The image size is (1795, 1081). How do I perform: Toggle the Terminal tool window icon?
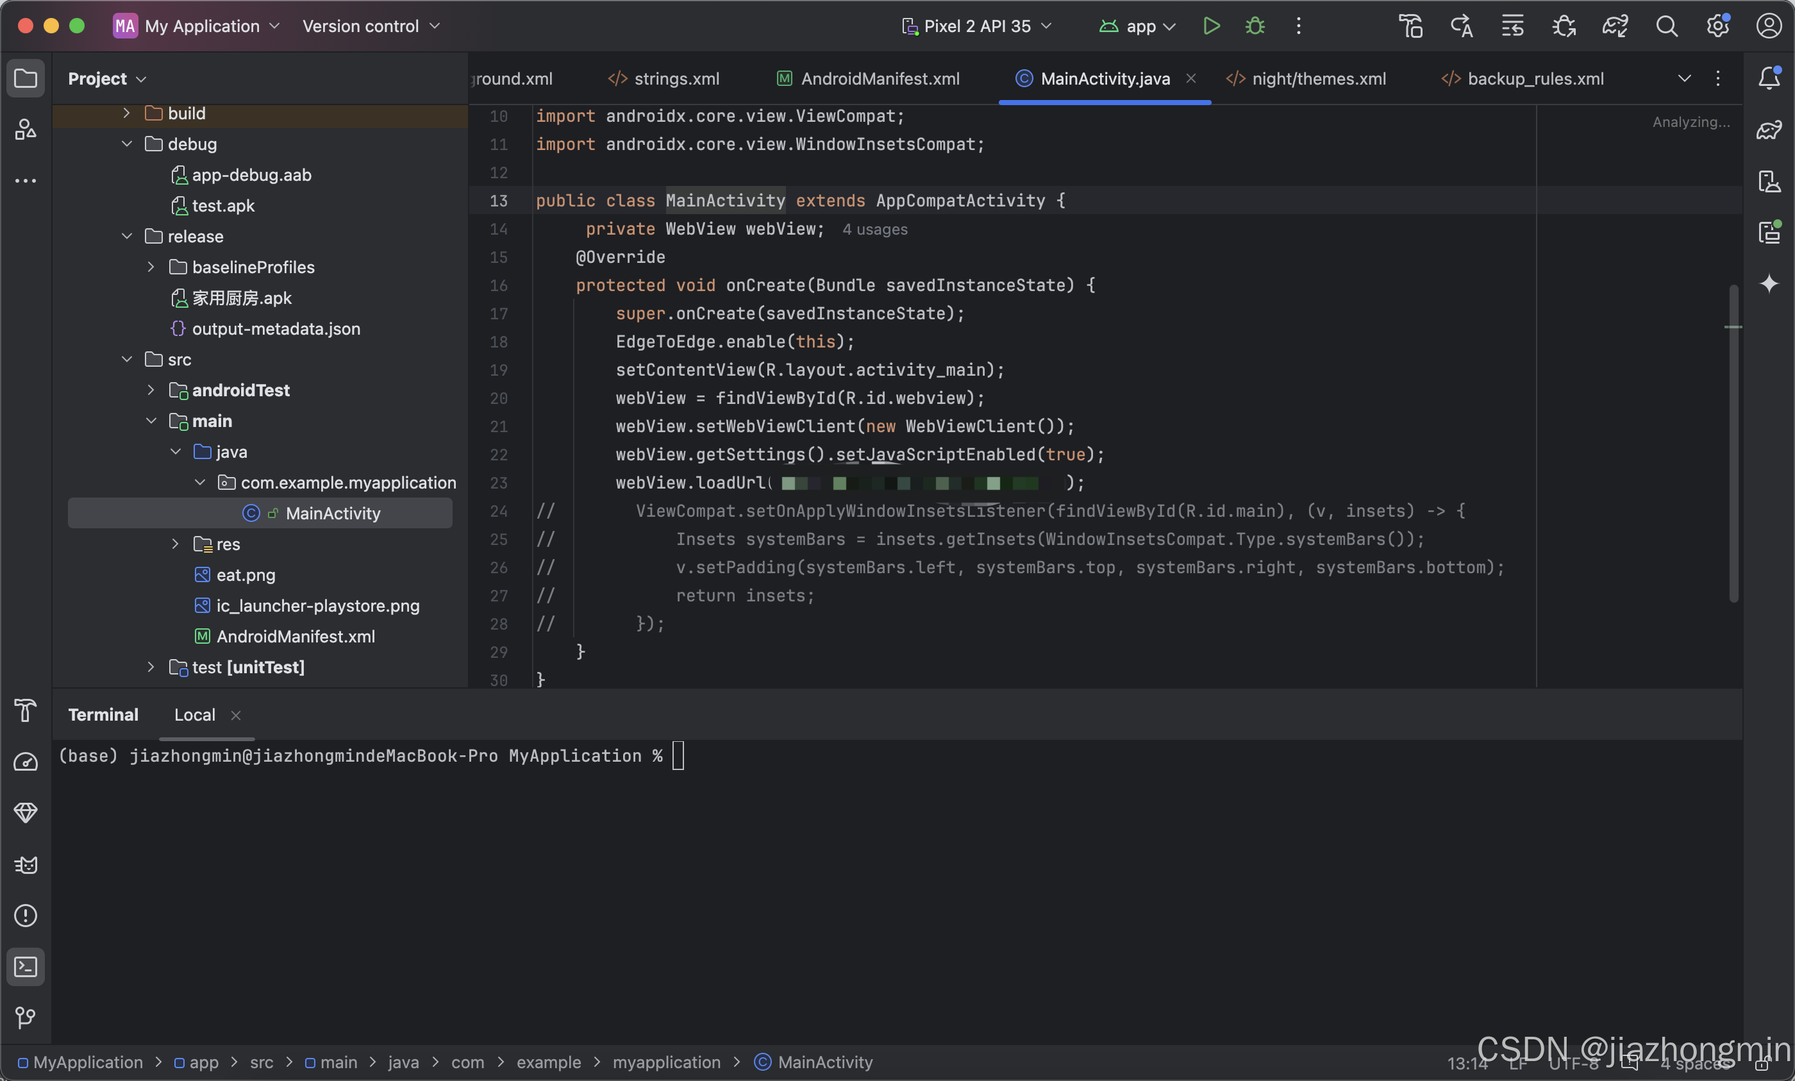[x=26, y=967]
